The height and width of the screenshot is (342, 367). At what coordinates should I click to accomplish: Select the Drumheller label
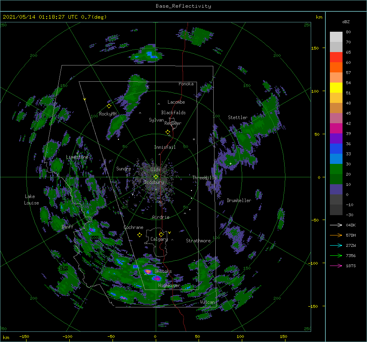(x=239, y=200)
